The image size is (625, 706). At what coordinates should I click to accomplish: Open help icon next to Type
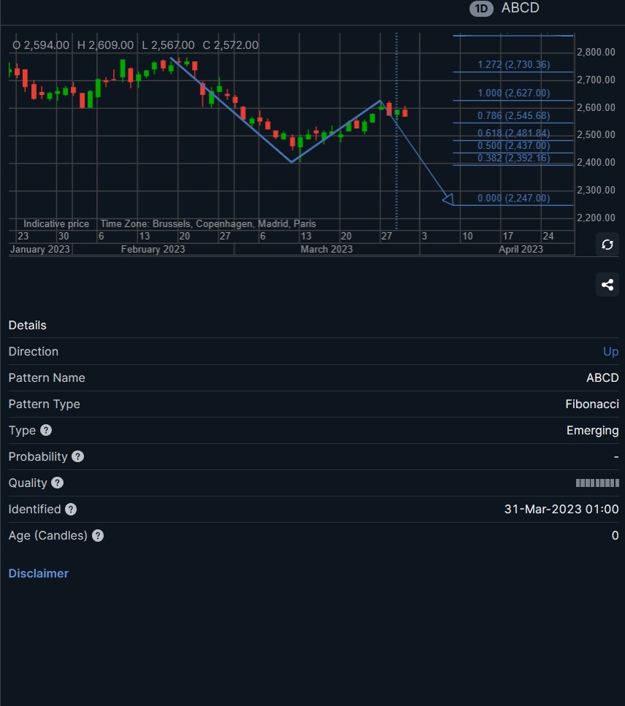46,430
